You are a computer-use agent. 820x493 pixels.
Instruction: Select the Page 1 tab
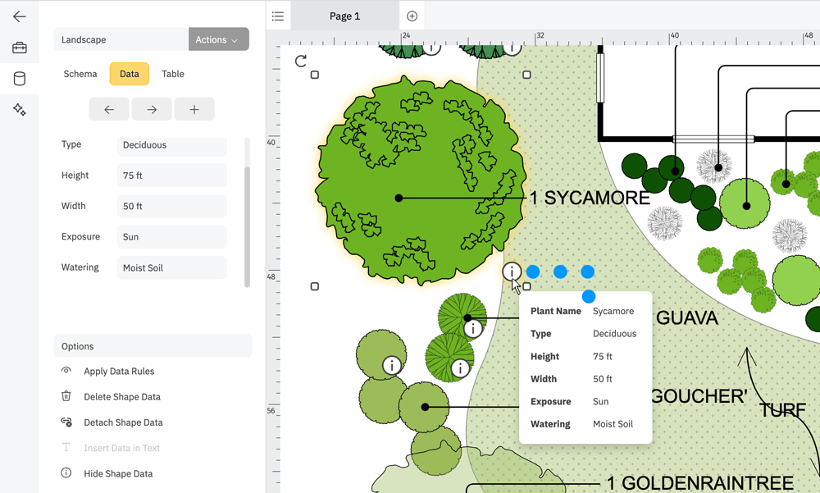click(x=344, y=15)
